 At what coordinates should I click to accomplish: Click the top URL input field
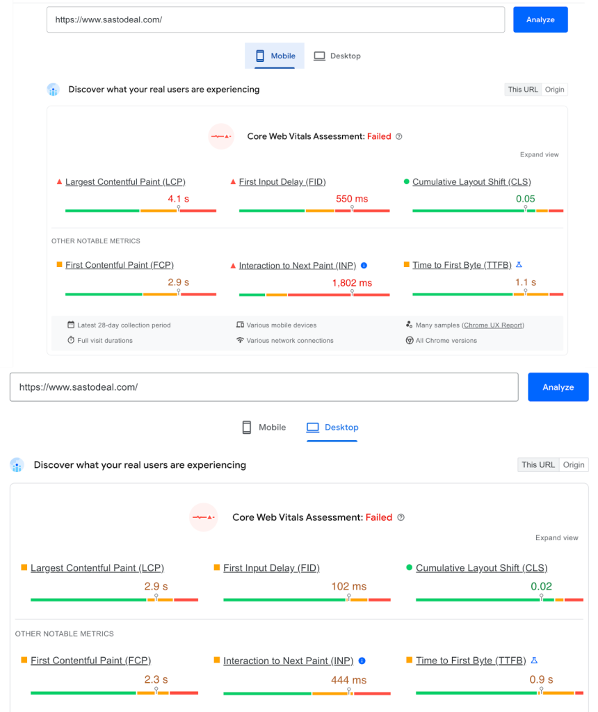pos(275,20)
